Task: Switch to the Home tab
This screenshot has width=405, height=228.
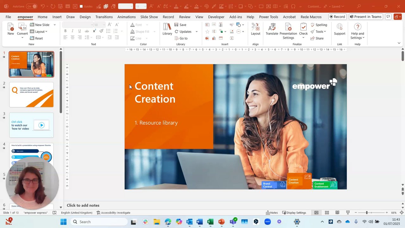Action: click(x=42, y=17)
